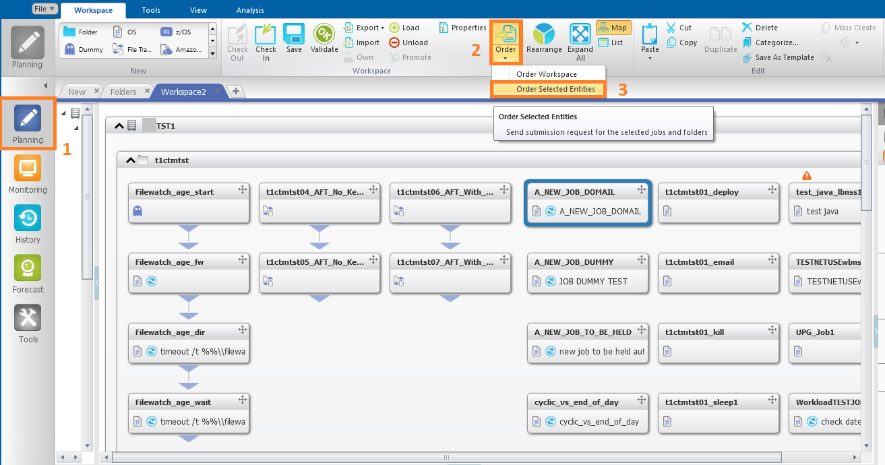
Task: Open the Paste dropdown arrow
Action: pyautogui.click(x=650, y=58)
